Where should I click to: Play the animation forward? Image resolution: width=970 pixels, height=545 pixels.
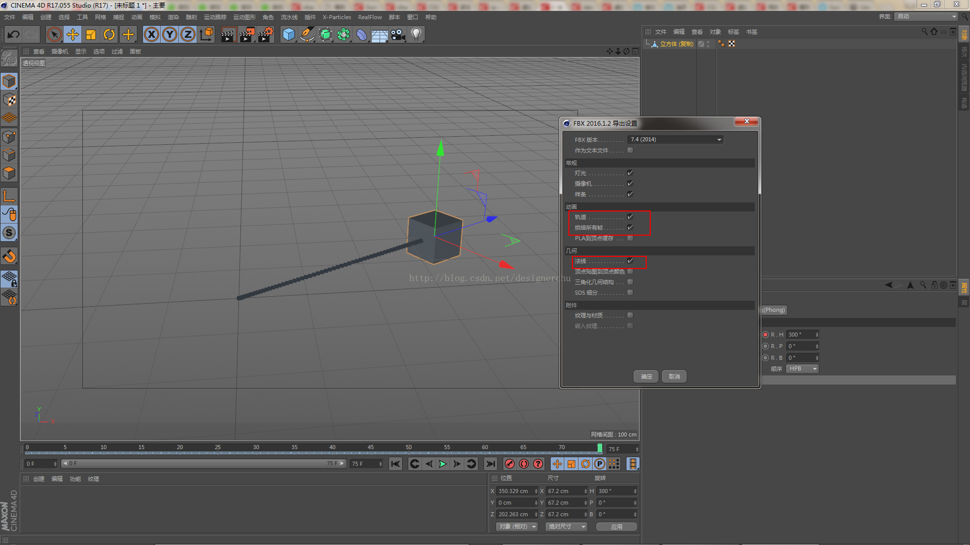pyautogui.click(x=443, y=464)
